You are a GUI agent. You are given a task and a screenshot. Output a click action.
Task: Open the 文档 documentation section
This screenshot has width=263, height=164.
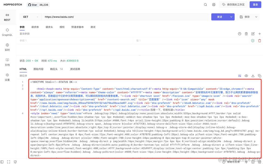click(7, 62)
